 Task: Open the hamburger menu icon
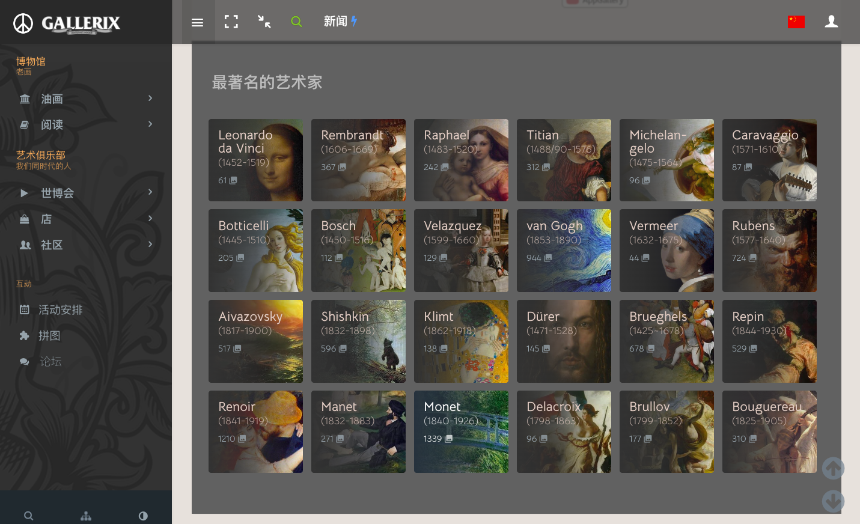tap(197, 22)
